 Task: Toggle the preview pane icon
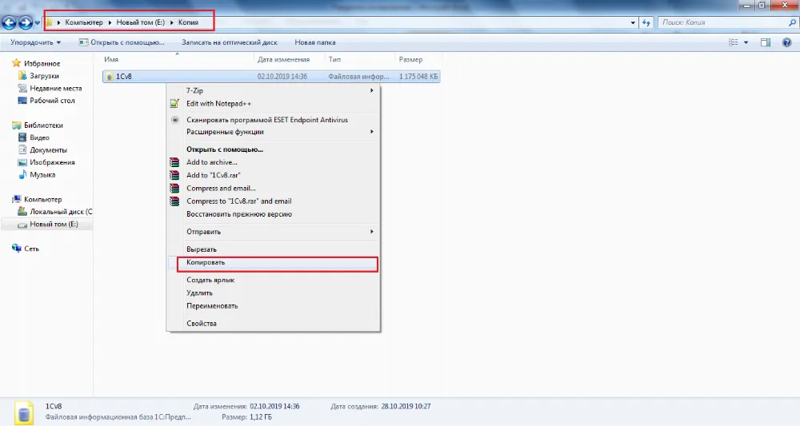pyautogui.click(x=766, y=42)
